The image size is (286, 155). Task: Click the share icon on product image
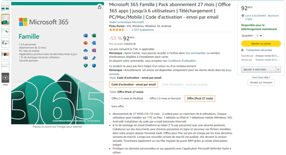(99, 7)
